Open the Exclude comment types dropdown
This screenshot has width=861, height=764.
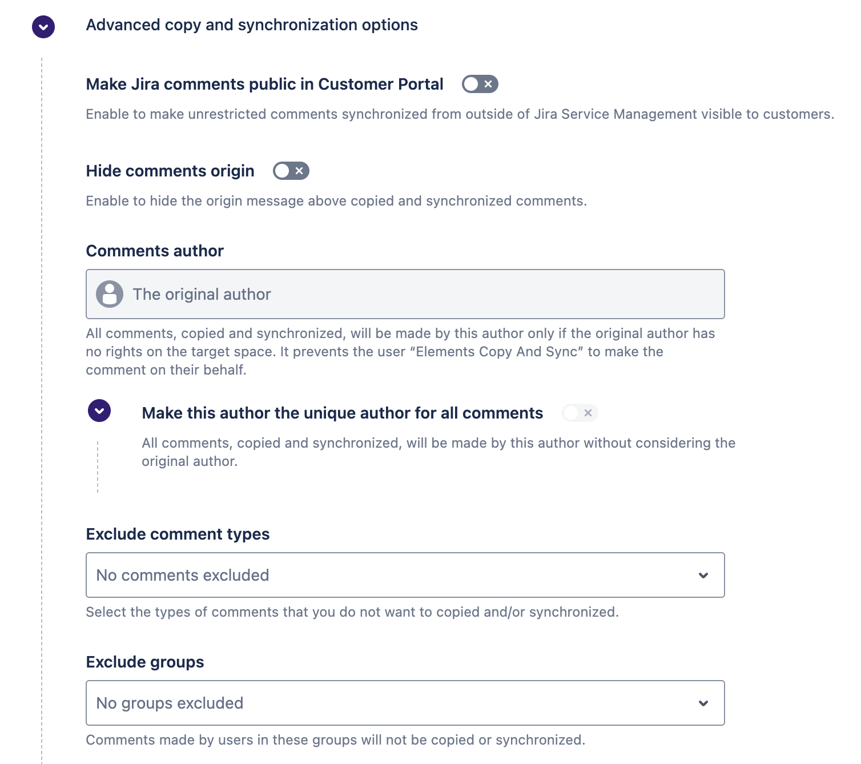point(405,575)
